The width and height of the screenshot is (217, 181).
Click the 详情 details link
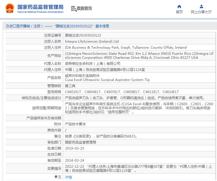(69, 177)
